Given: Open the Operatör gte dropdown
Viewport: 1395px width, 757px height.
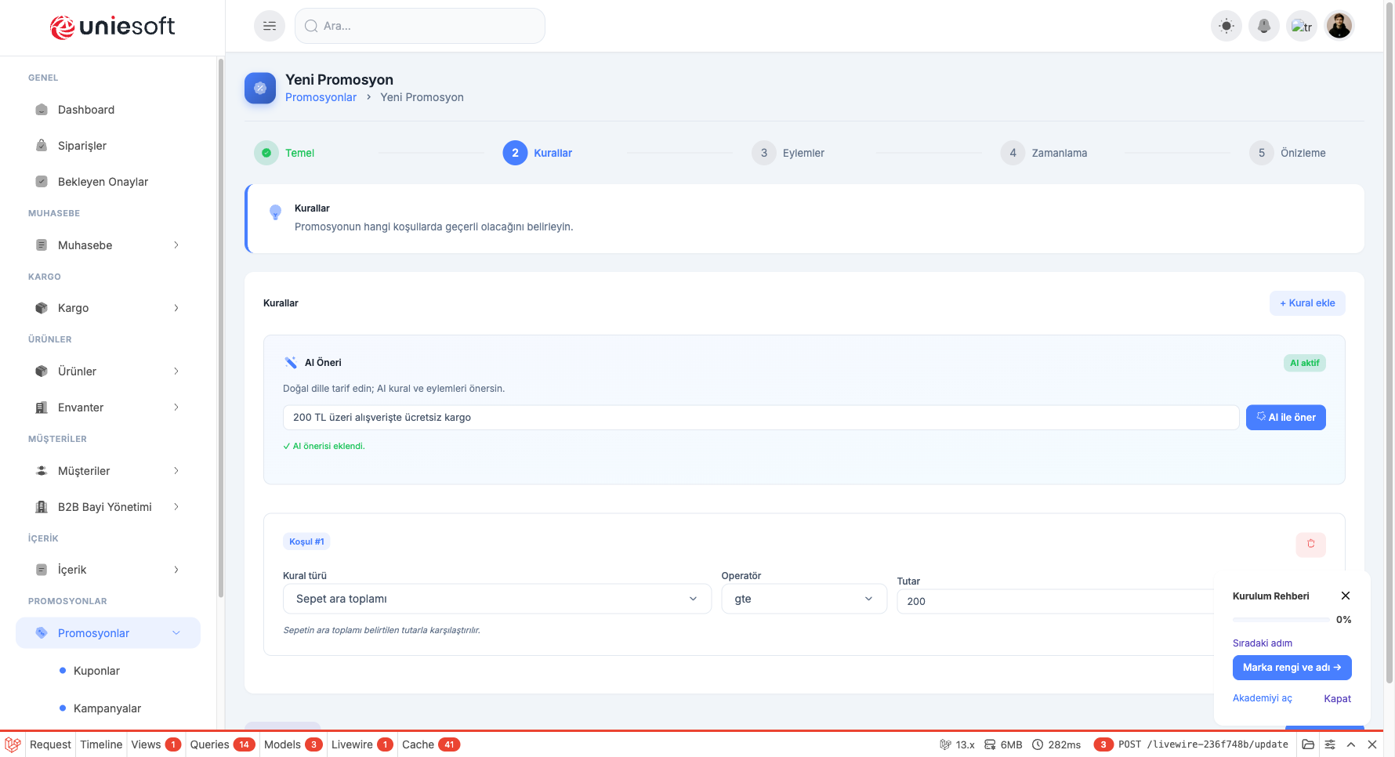Looking at the screenshot, I should 804,599.
